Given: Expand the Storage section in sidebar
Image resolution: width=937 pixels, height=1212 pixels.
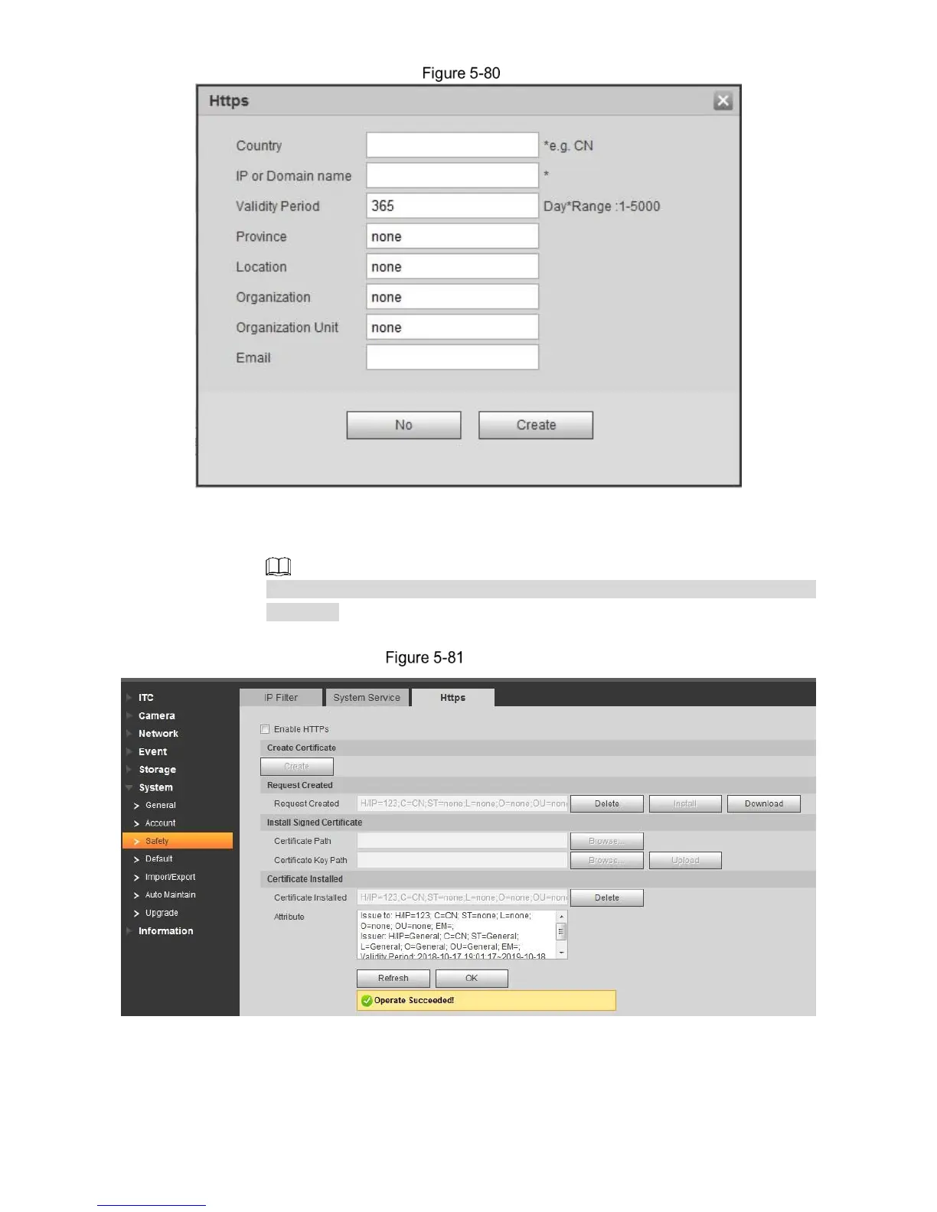Looking at the screenshot, I should click(x=157, y=769).
